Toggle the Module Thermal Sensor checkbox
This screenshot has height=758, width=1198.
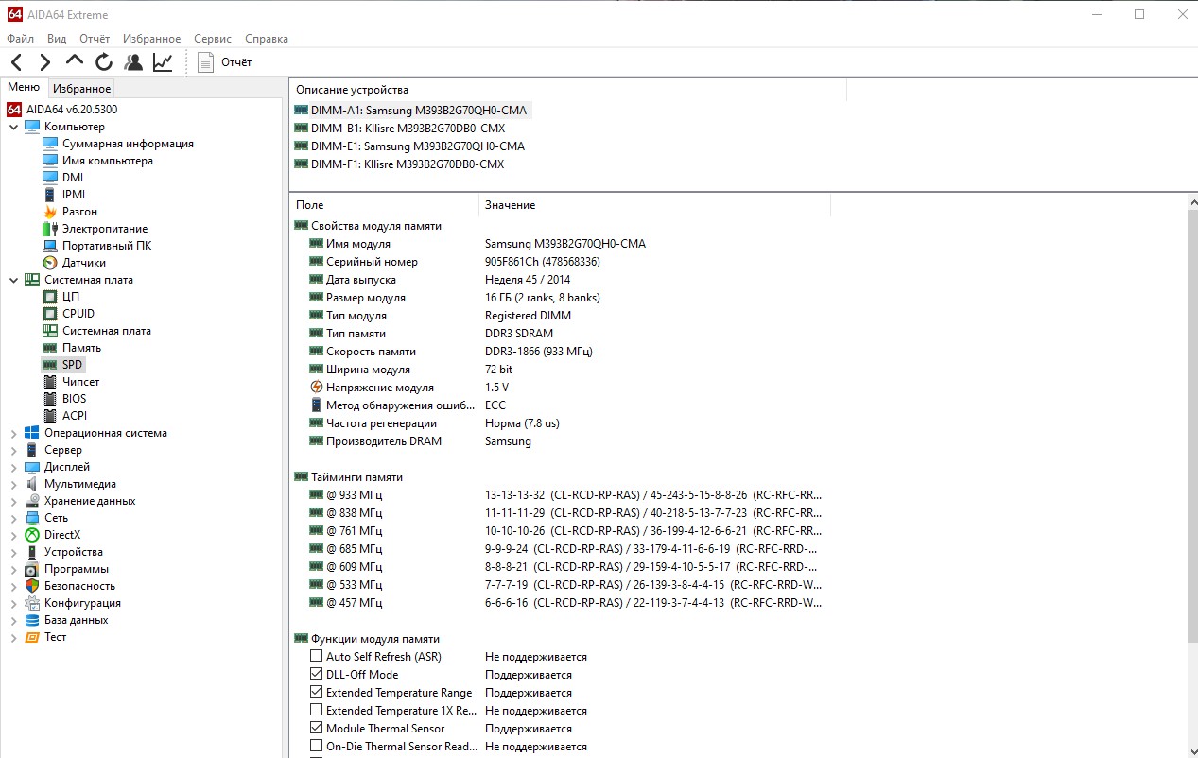pyautogui.click(x=317, y=729)
